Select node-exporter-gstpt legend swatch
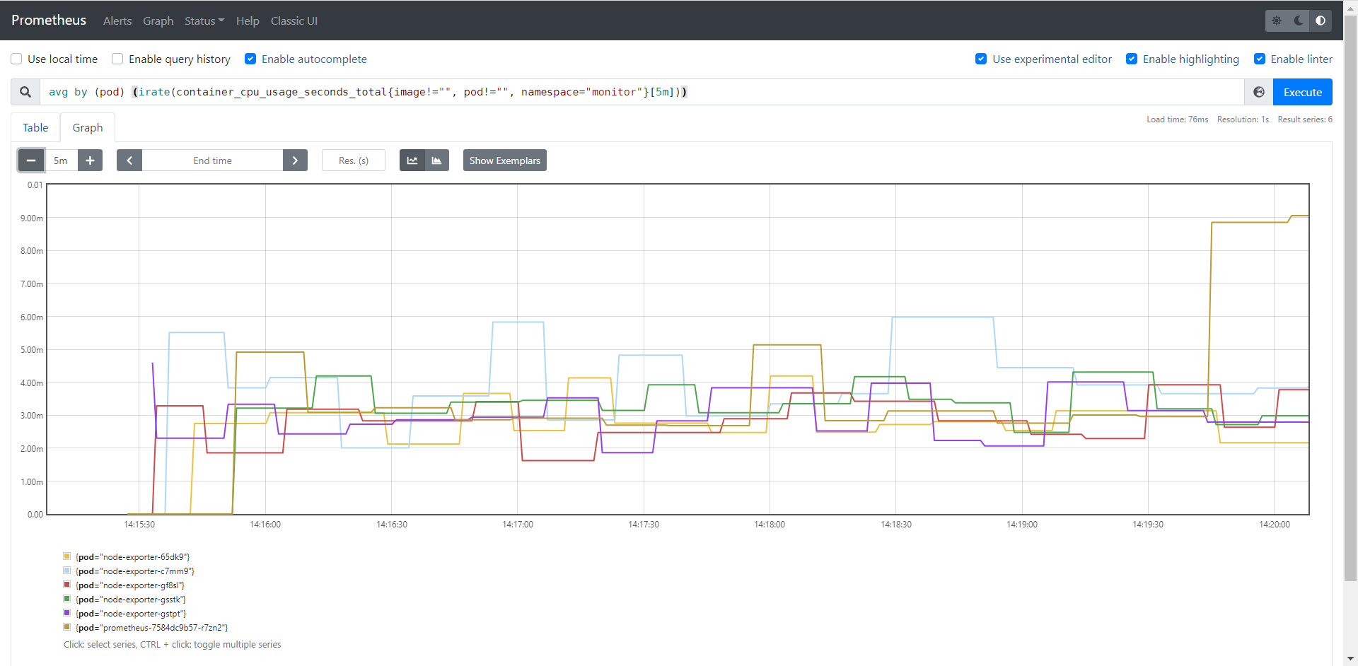This screenshot has height=666, width=1358. coord(67,613)
